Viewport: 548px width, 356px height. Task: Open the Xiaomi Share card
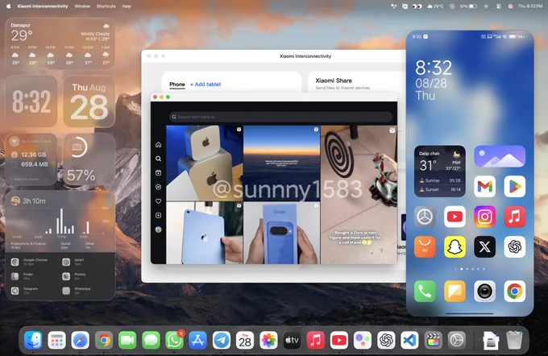(356, 83)
